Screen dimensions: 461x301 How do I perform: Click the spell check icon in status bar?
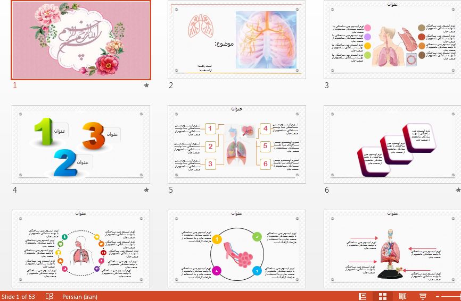pos(50,296)
